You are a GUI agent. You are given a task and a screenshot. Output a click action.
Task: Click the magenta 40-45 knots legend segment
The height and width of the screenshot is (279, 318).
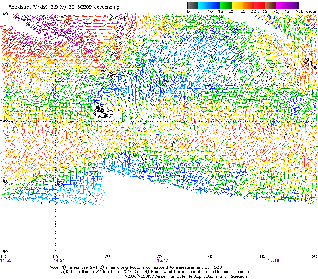[282, 5]
